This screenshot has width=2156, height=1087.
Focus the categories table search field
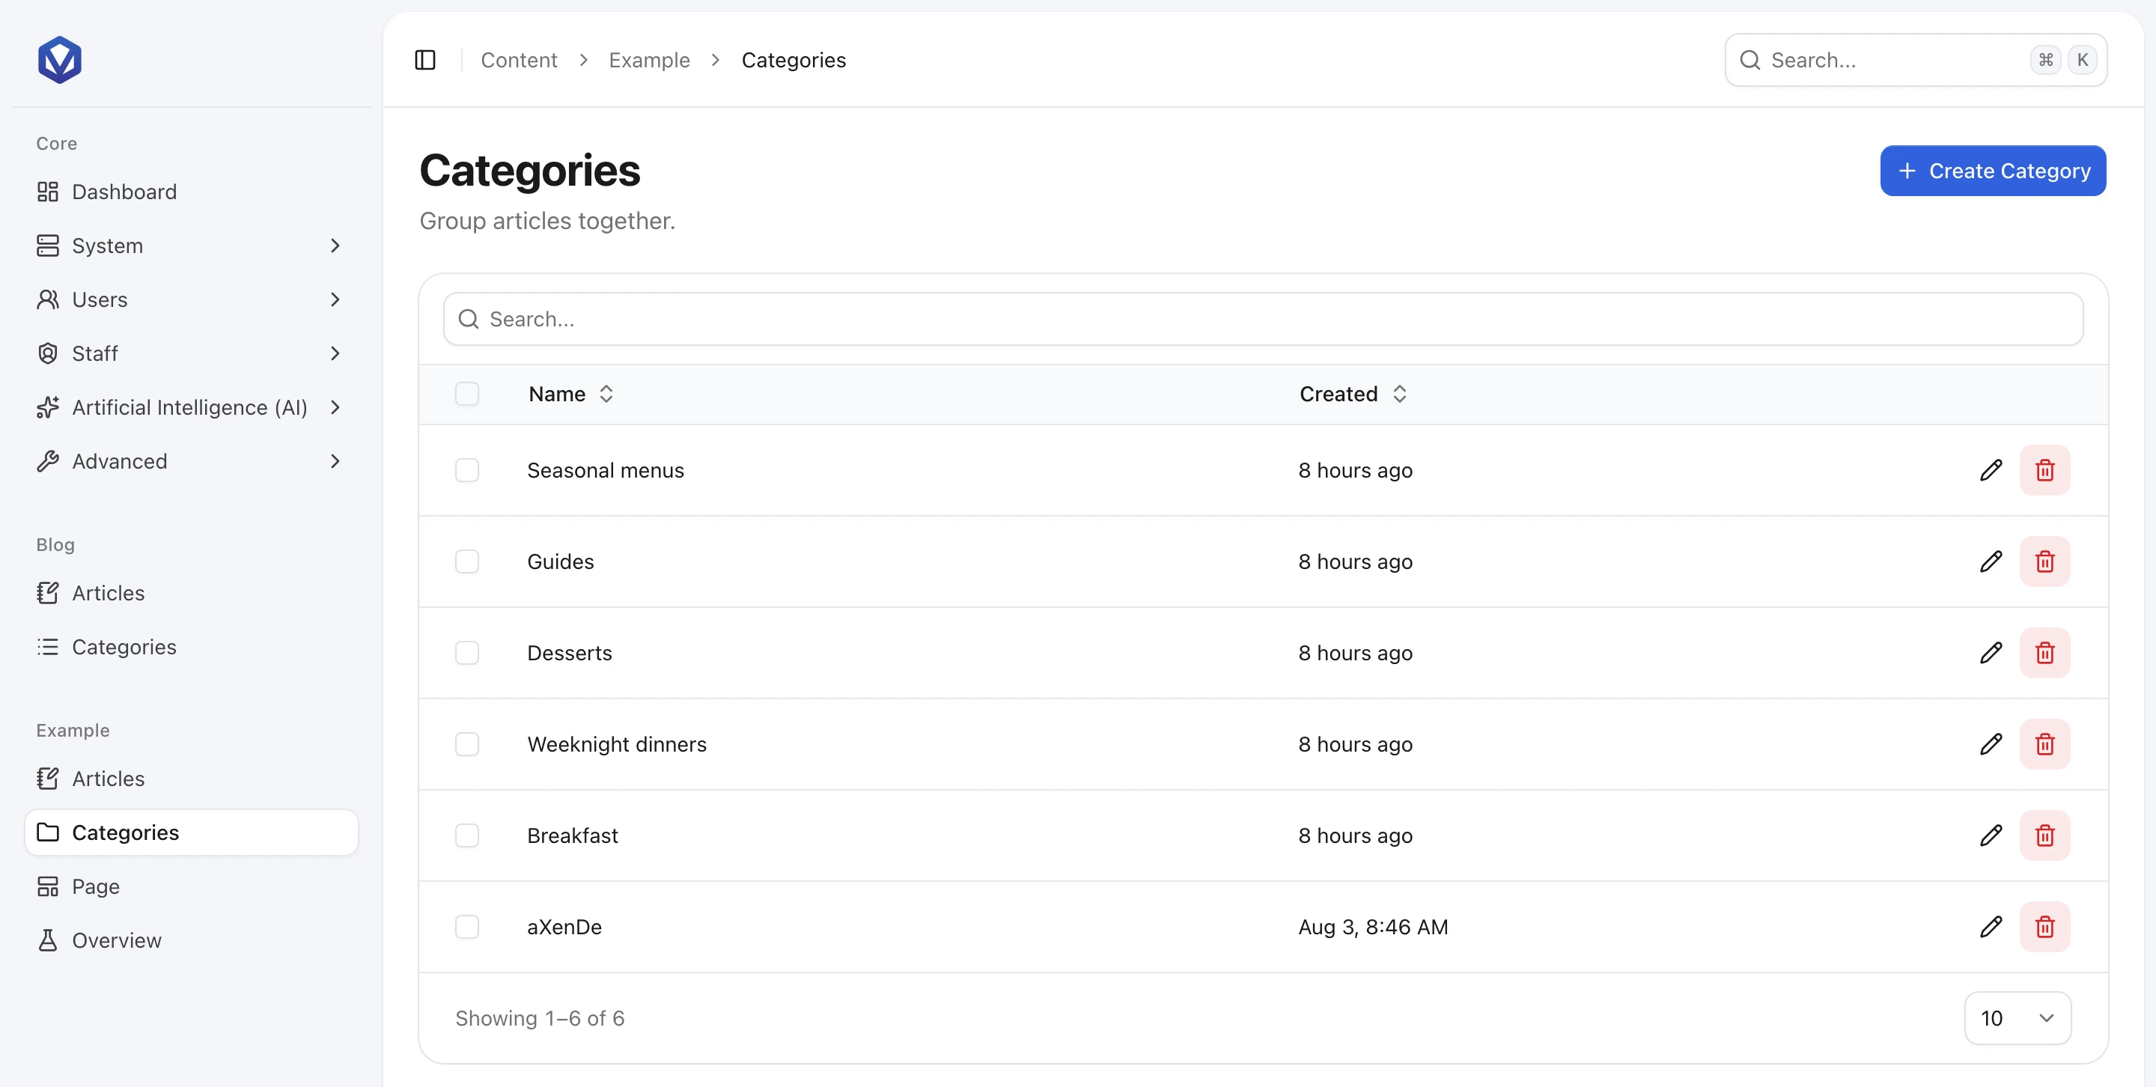point(1263,319)
